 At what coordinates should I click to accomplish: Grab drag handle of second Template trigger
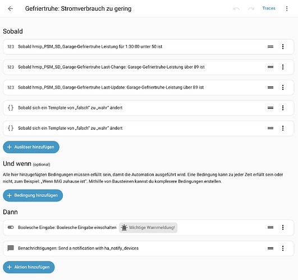(x=271, y=128)
